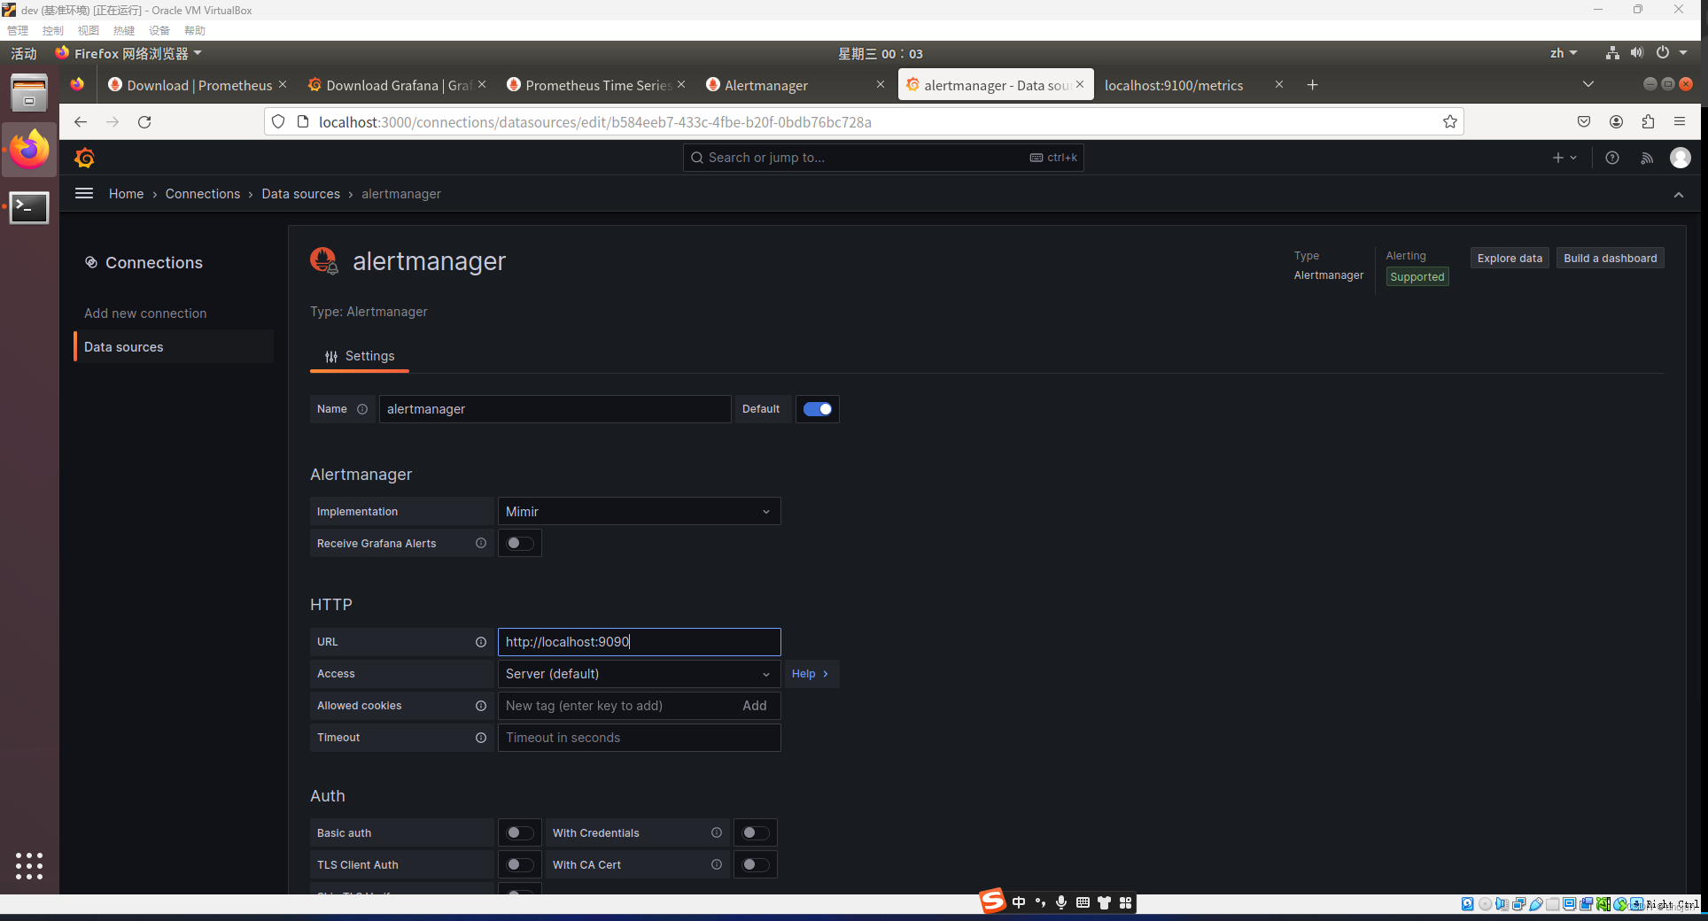
Task: Go to Connections breadcrumb link
Action: pyautogui.click(x=203, y=194)
